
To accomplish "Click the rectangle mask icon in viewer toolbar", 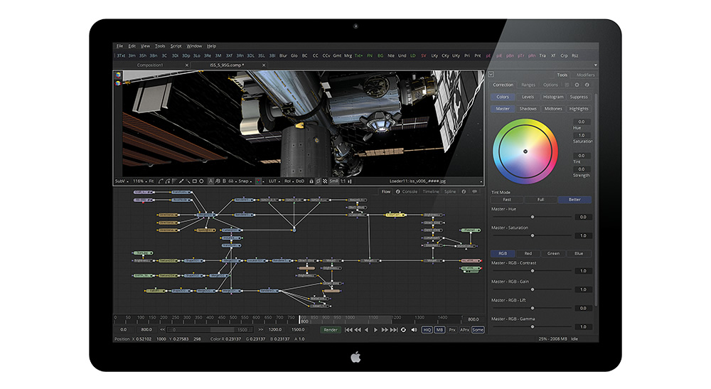I will click(195, 181).
